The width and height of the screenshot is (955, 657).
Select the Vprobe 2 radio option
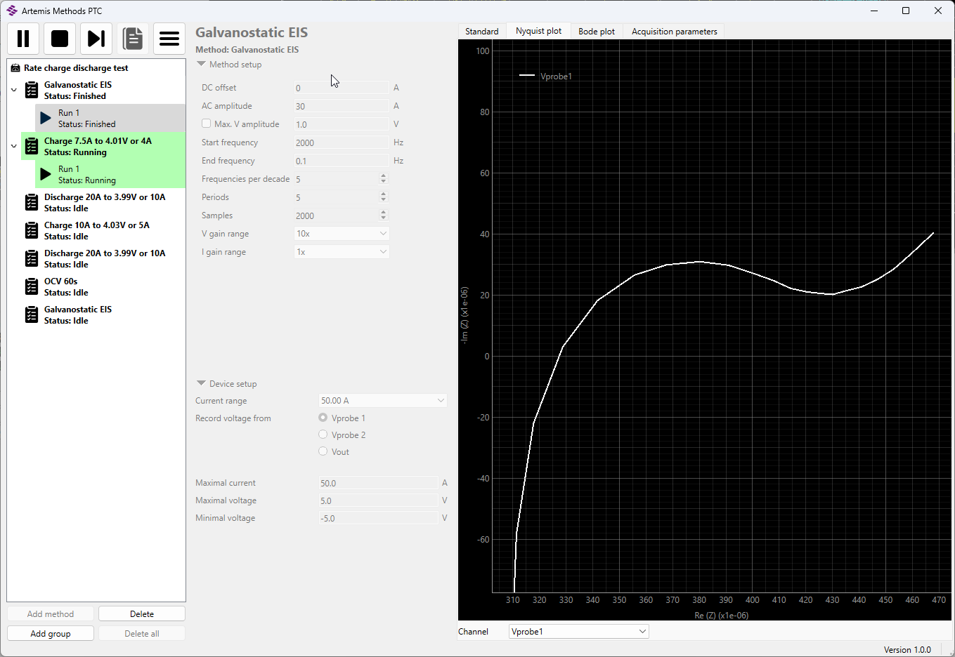323,434
